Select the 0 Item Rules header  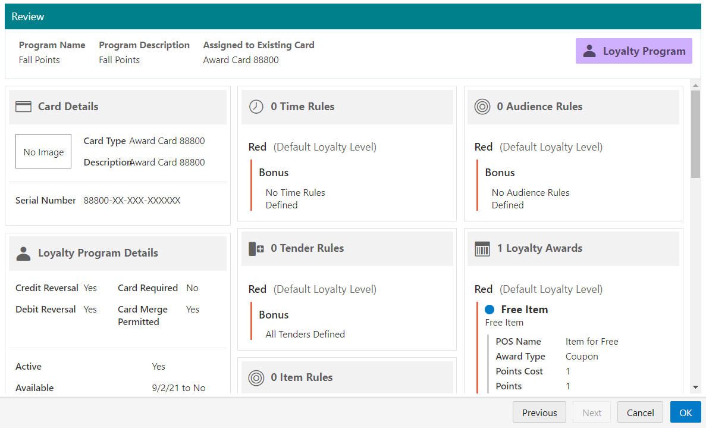click(347, 377)
